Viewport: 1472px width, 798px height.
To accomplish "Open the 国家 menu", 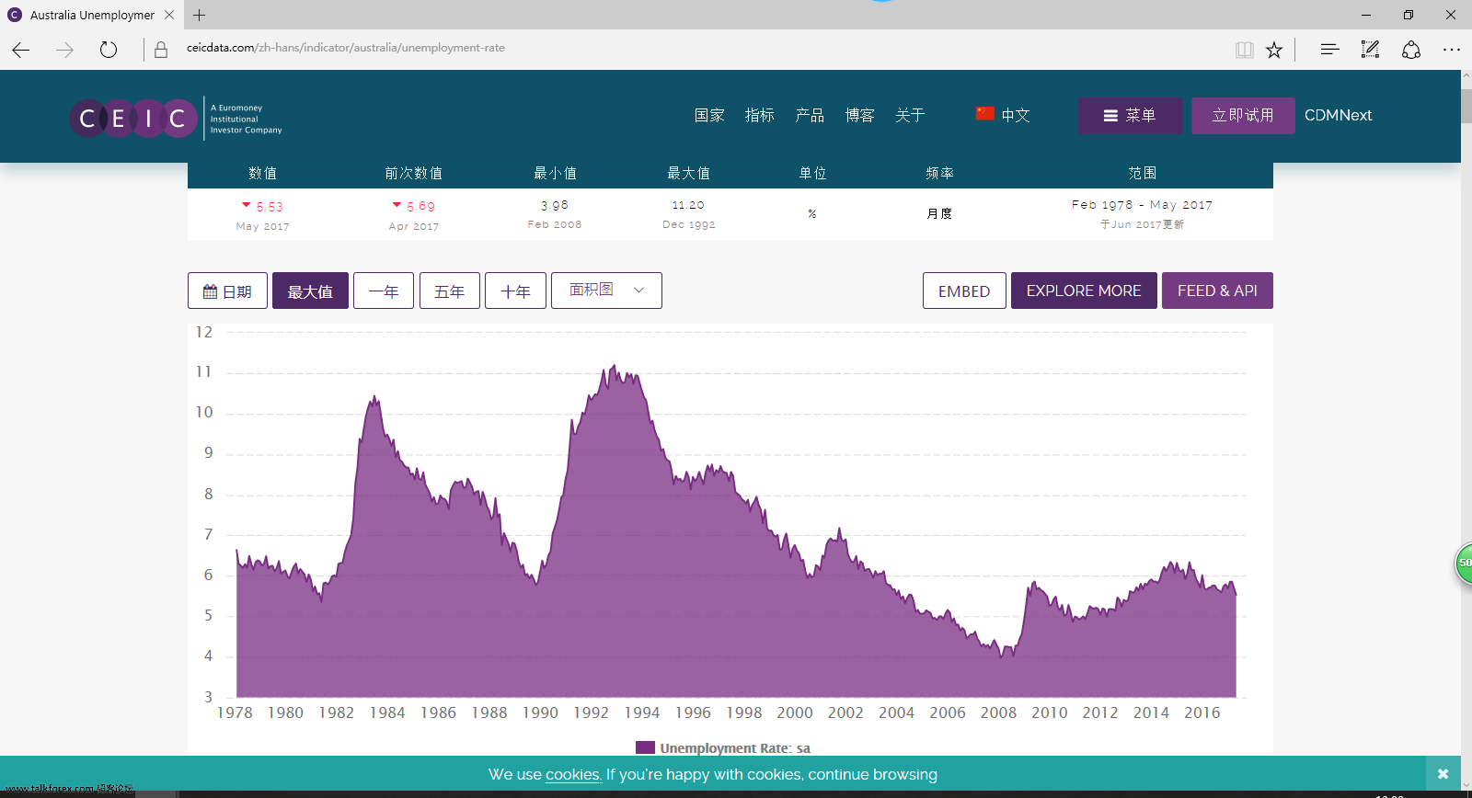I will [709, 115].
